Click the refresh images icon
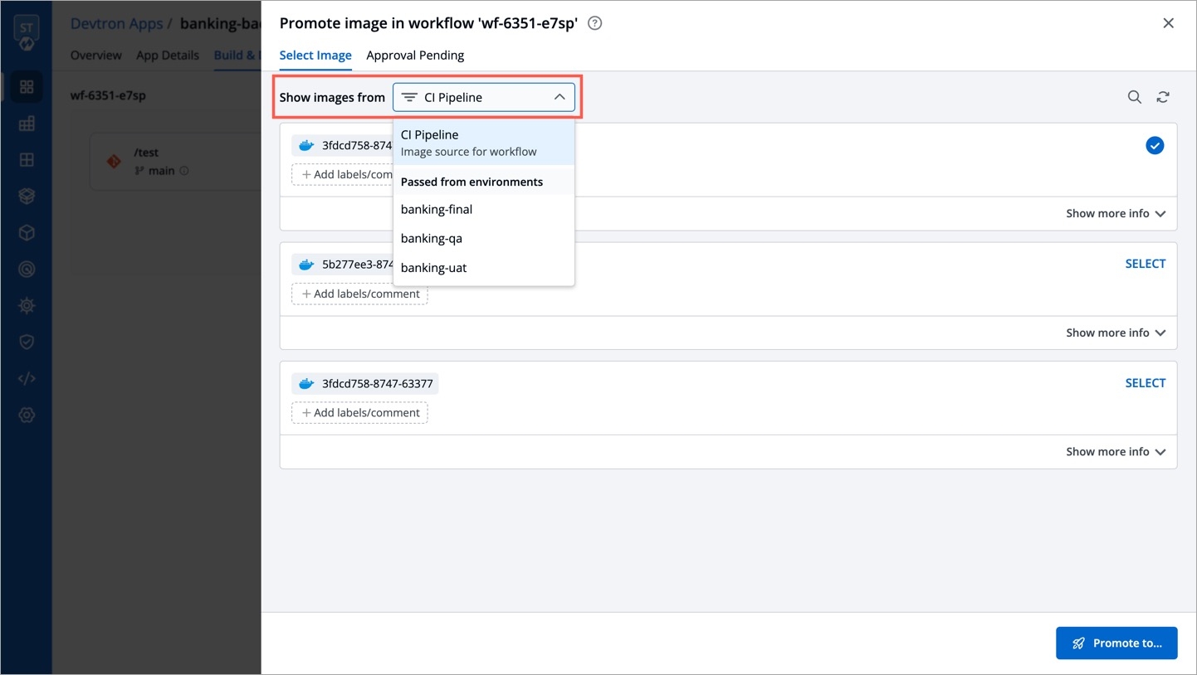1197x675 pixels. pyautogui.click(x=1163, y=97)
